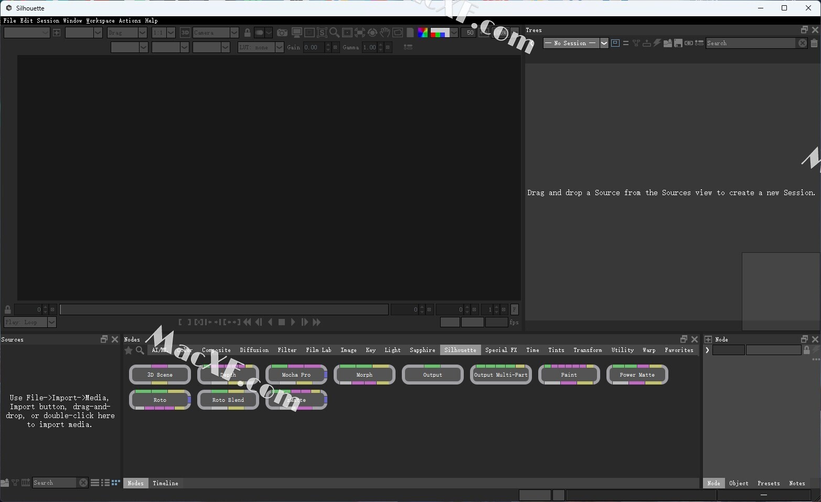Open the Session menu

click(x=48, y=20)
